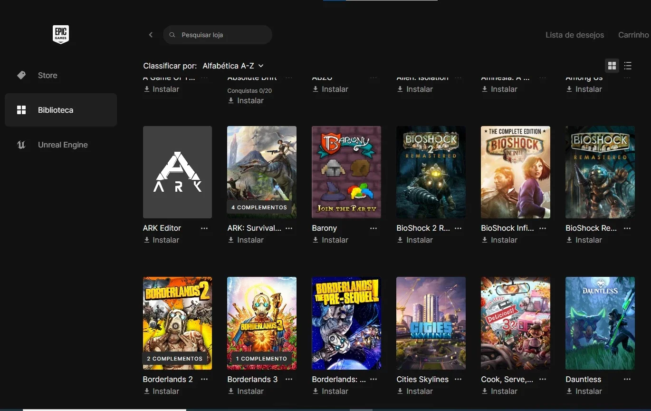Install Dauntless

click(584, 391)
